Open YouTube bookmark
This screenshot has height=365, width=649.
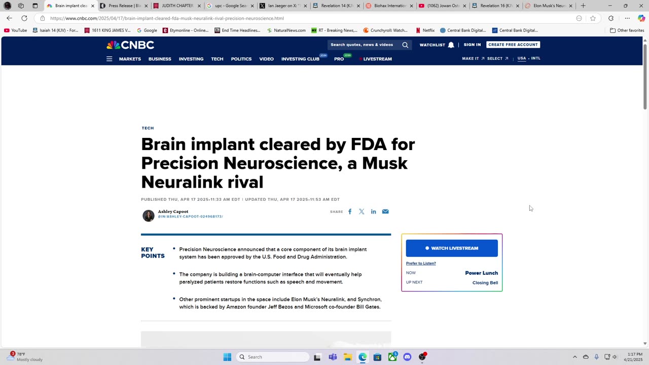click(x=15, y=30)
